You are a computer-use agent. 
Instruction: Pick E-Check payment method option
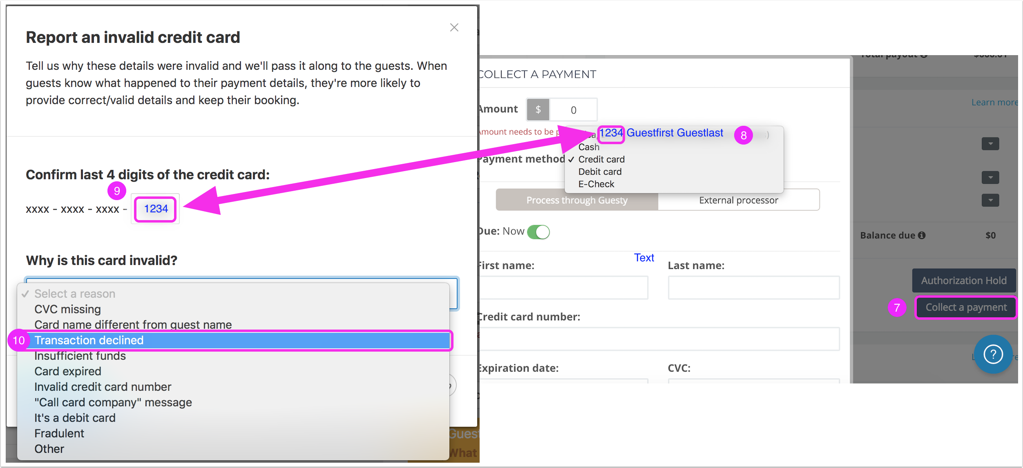(x=674, y=184)
